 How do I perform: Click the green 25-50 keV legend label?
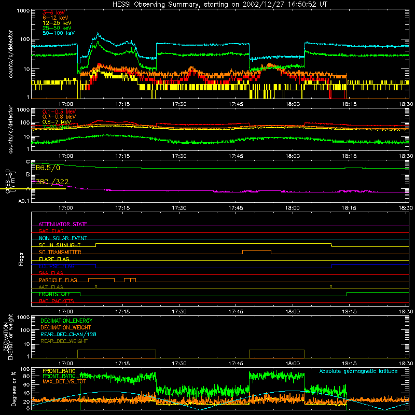(57, 28)
